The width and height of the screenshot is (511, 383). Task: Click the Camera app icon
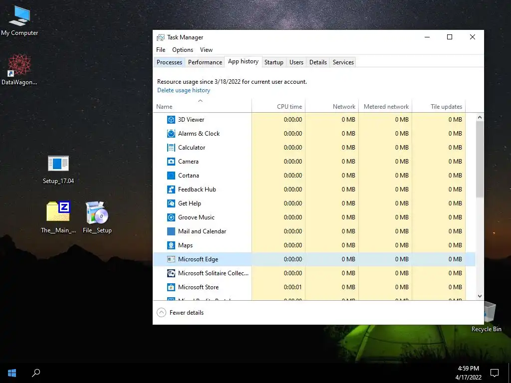(x=171, y=162)
